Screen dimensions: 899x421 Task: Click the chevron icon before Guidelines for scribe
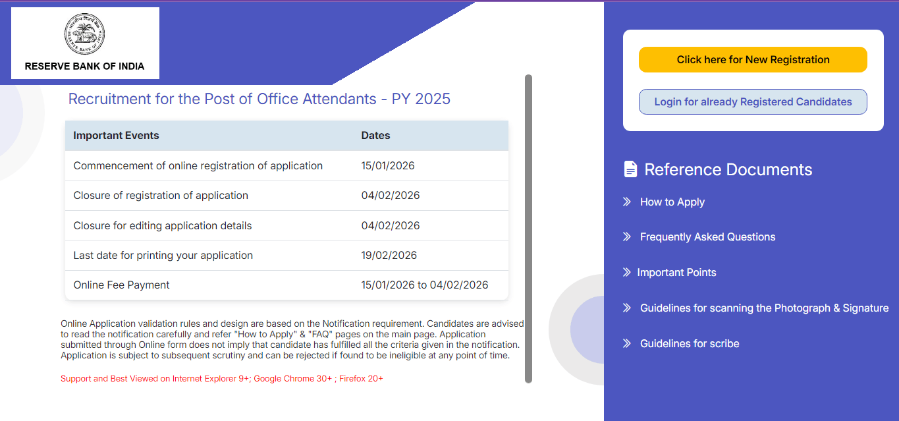click(626, 343)
